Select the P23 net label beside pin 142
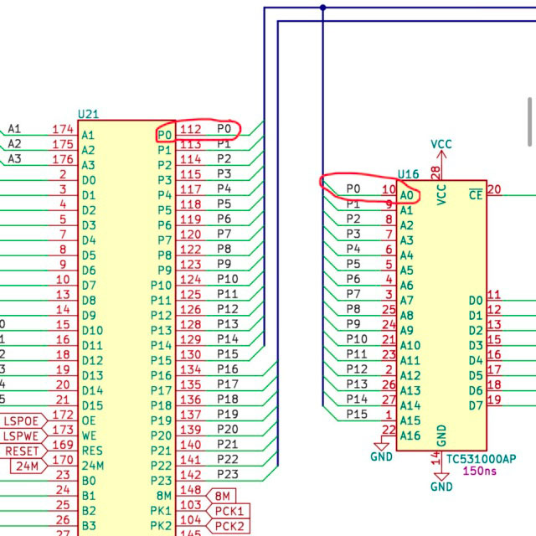The width and height of the screenshot is (536, 536). 228,474
